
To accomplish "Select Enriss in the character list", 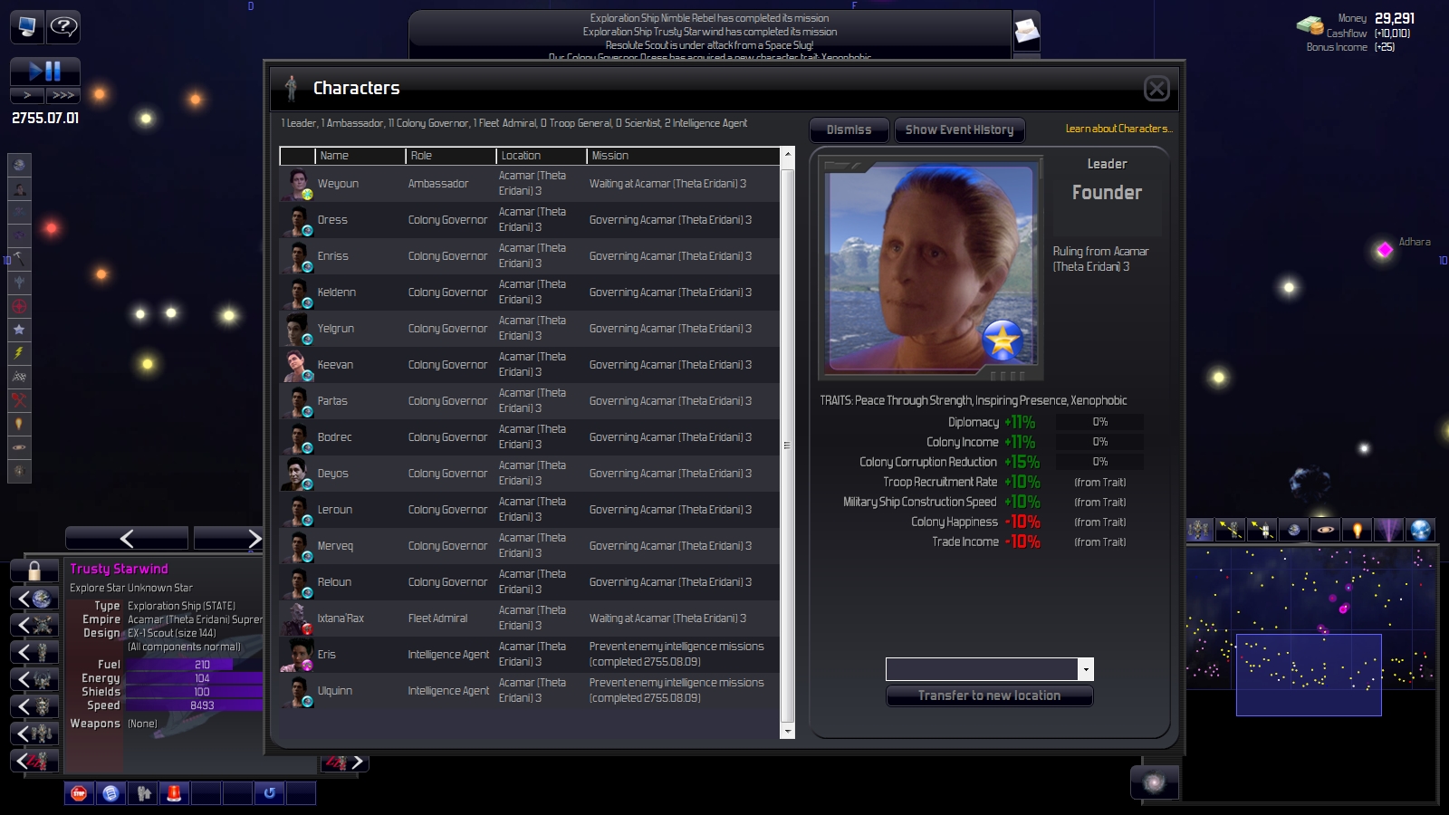I will [x=530, y=256].
